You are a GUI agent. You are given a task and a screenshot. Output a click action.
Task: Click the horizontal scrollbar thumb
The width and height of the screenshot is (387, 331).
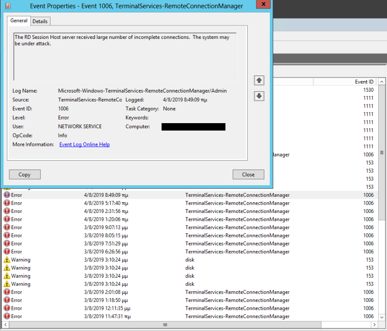point(165,325)
